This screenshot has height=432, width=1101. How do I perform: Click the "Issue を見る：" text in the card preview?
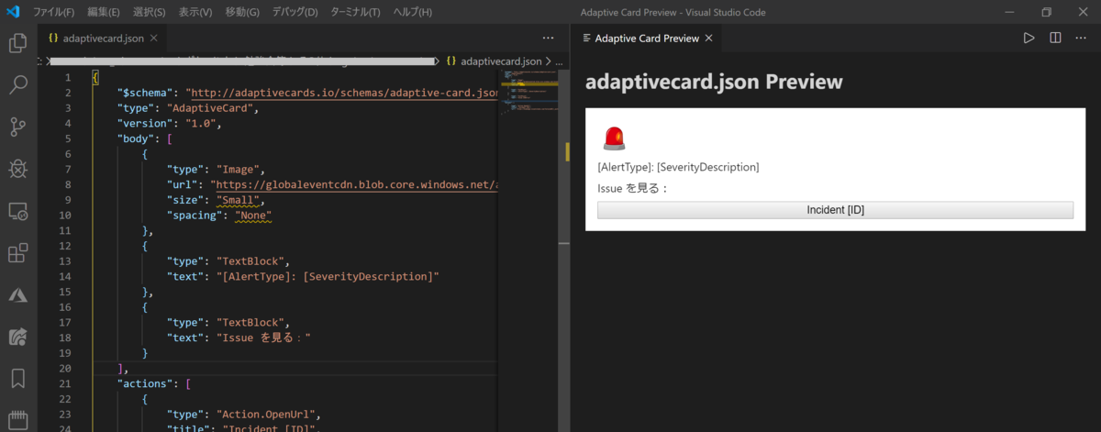coord(633,189)
